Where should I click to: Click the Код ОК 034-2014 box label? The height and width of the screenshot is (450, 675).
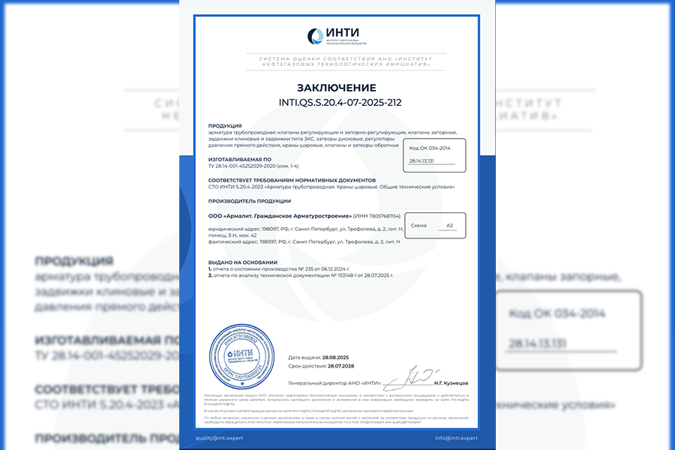point(429,148)
